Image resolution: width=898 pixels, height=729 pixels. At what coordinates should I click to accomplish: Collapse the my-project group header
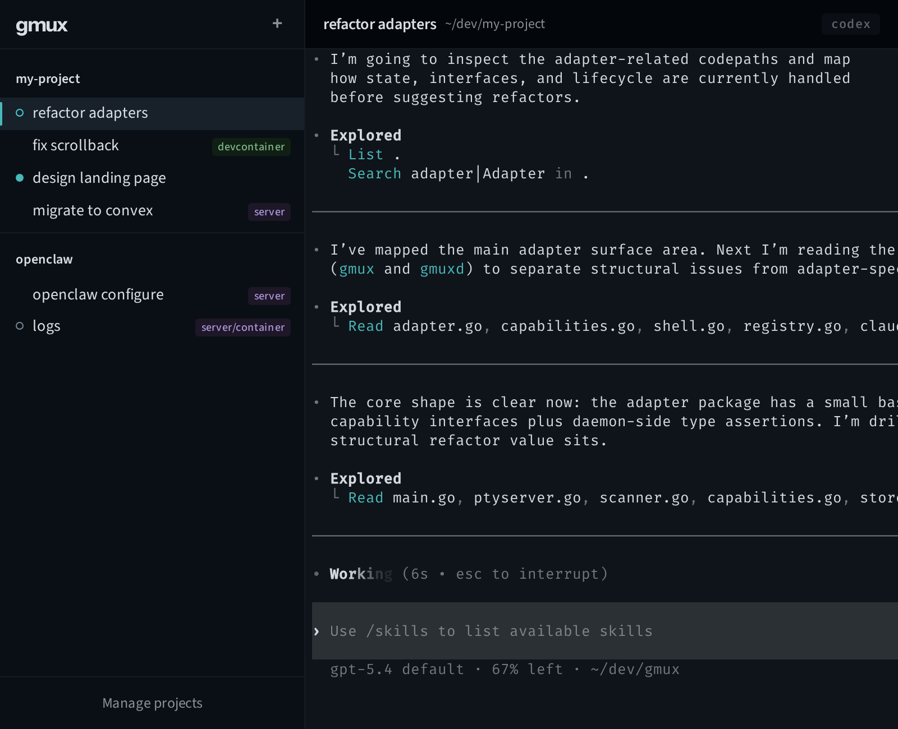tap(48, 79)
